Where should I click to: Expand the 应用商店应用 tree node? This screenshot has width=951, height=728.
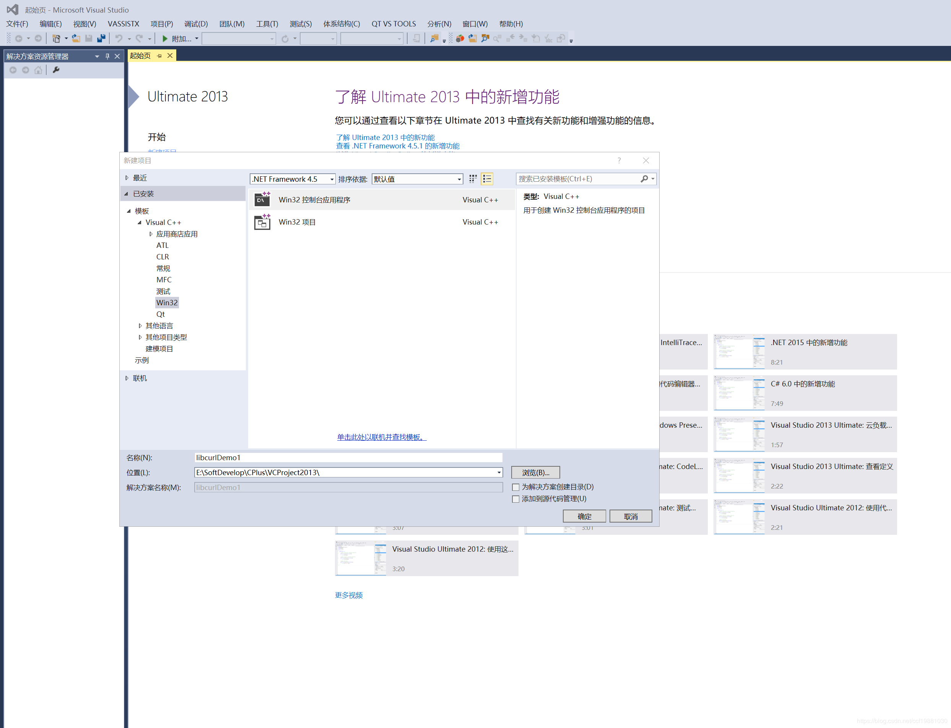click(x=151, y=234)
